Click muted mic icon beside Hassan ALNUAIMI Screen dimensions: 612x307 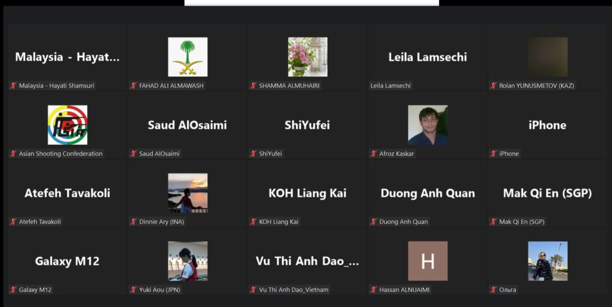374,290
